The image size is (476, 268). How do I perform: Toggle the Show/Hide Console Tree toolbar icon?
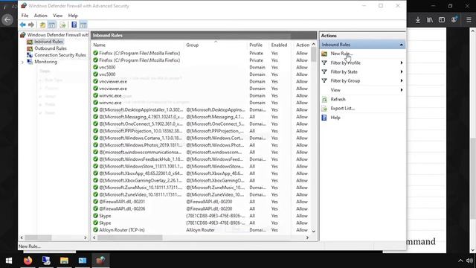coord(51,25)
